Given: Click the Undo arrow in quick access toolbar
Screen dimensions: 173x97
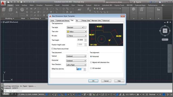Looking at the screenshot, I should [25, 2].
